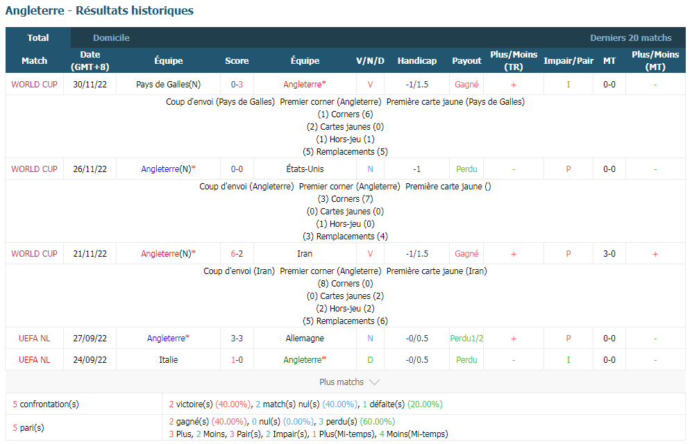Viewport: 692px width, 444px height.
Task: Click handicap -1 in États-Unis row
Action: (x=417, y=169)
